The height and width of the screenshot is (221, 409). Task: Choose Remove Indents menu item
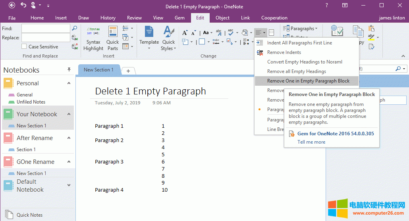click(x=284, y=52)
